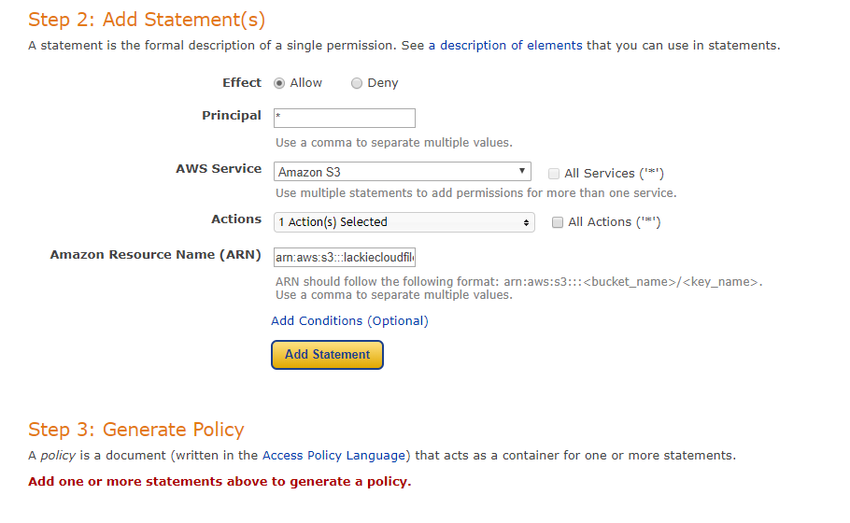Open the Add Conditions (Optional) link
This screenshot has width=850, height=523.
[x=349, y=320]
